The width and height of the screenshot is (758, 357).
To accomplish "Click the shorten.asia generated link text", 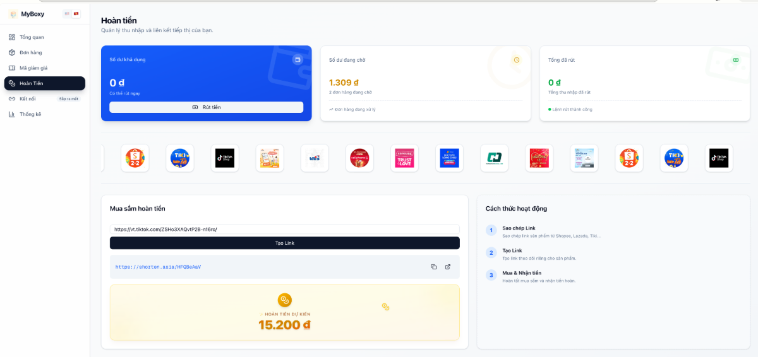I will click(x=158, y=267).
